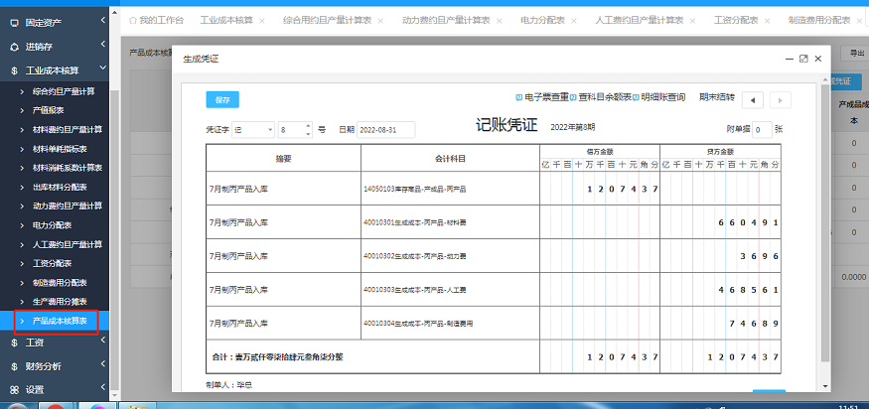Go to next voucher with right arrow
869x409 pixels.
[x=781, y=100]
